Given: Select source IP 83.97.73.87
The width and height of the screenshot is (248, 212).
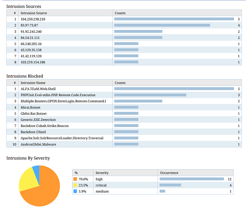Looking at the screenshot, I should pyautogui.click(x=29, y=25).
